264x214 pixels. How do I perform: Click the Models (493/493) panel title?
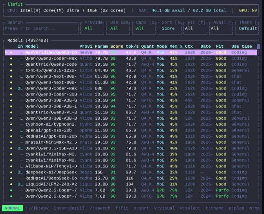pyautogui.click(x=28, y=41)
